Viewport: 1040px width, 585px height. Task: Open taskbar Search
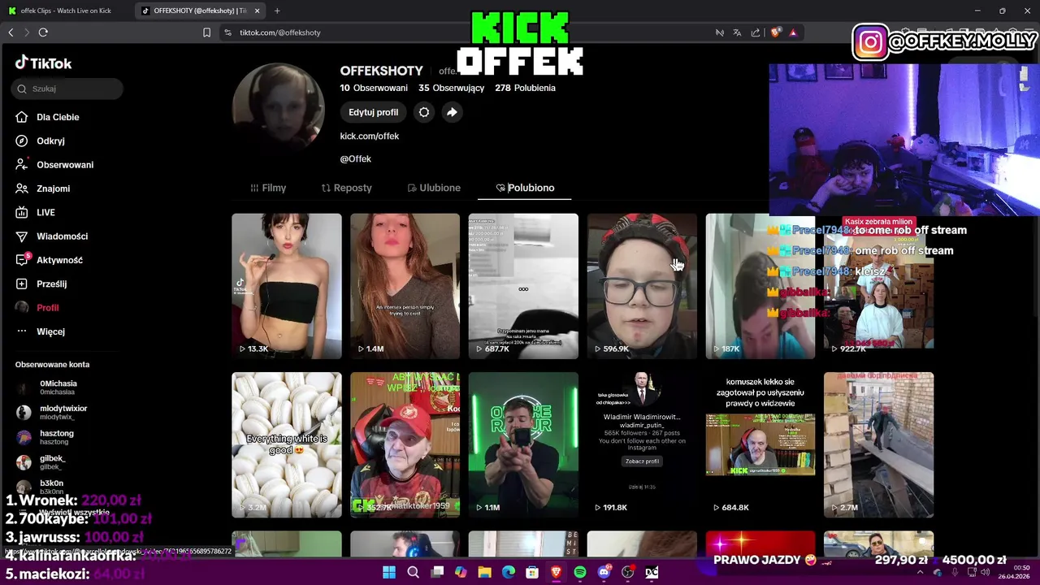click(x=413, y=572)
